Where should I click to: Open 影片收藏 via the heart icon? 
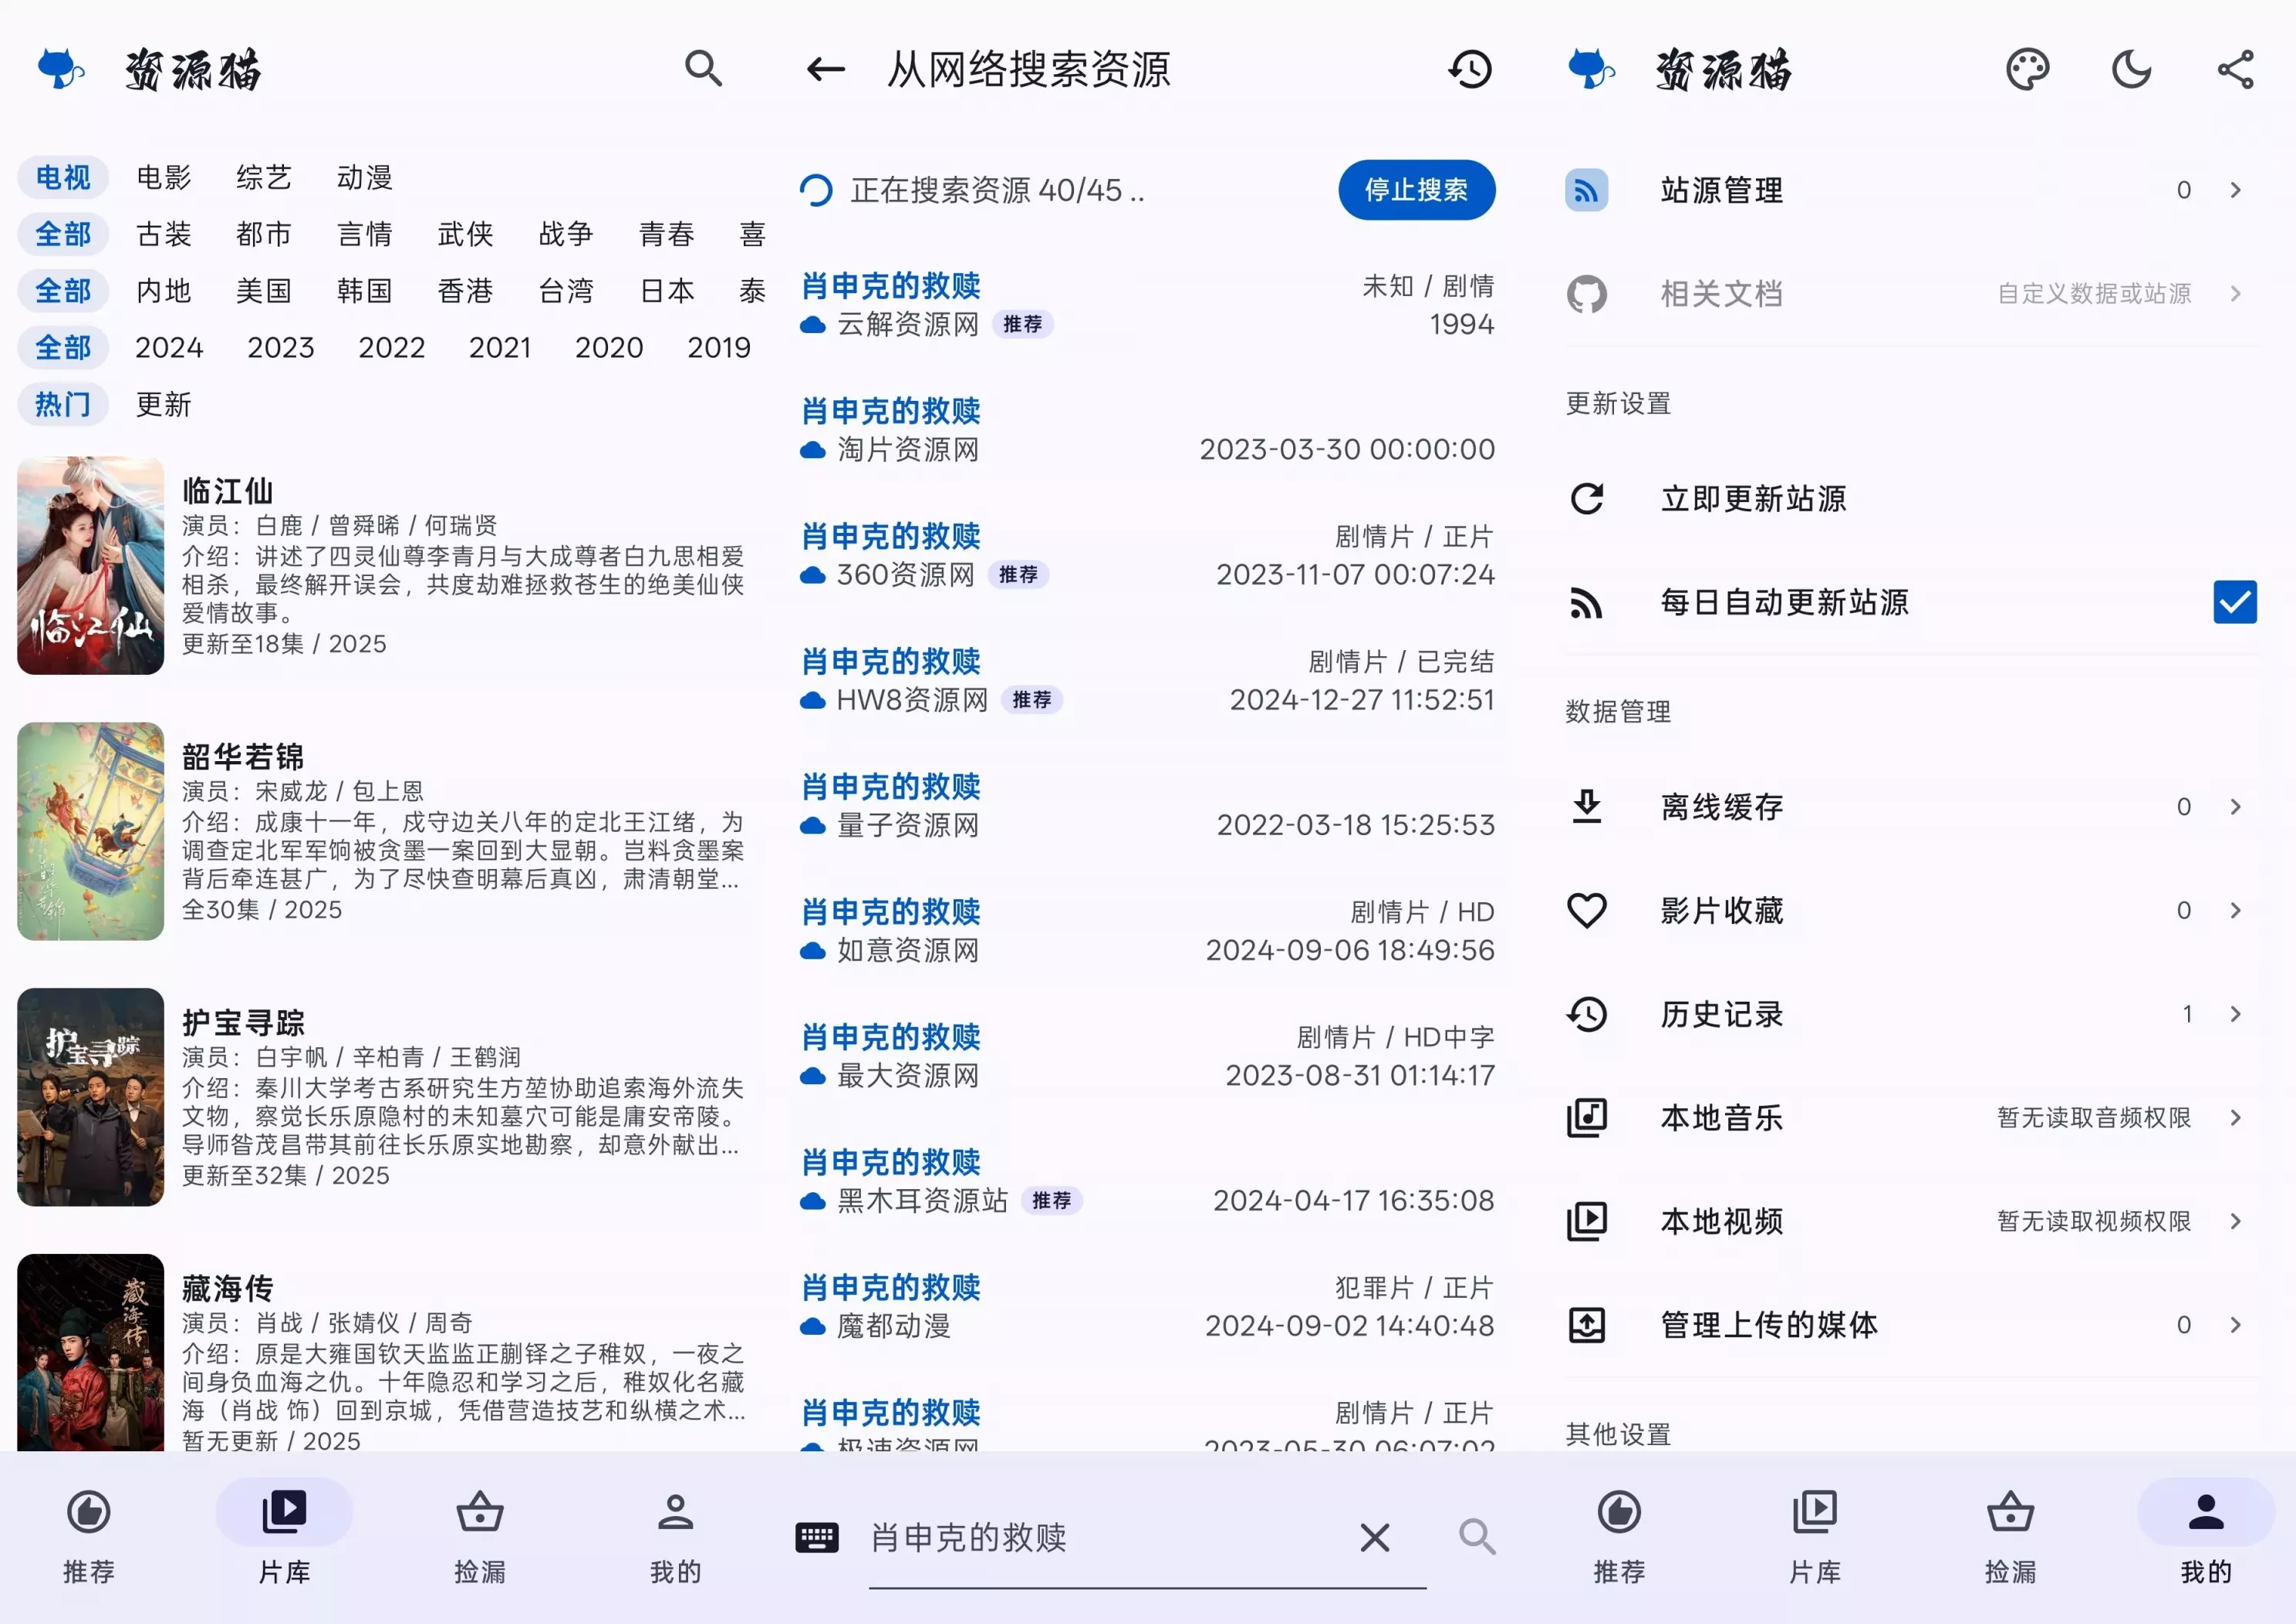tap(1587, 910)
